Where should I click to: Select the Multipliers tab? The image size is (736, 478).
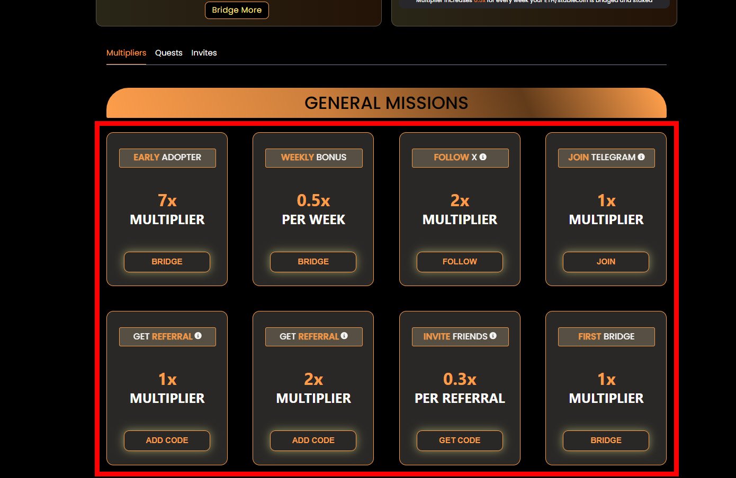click(126, 53)
